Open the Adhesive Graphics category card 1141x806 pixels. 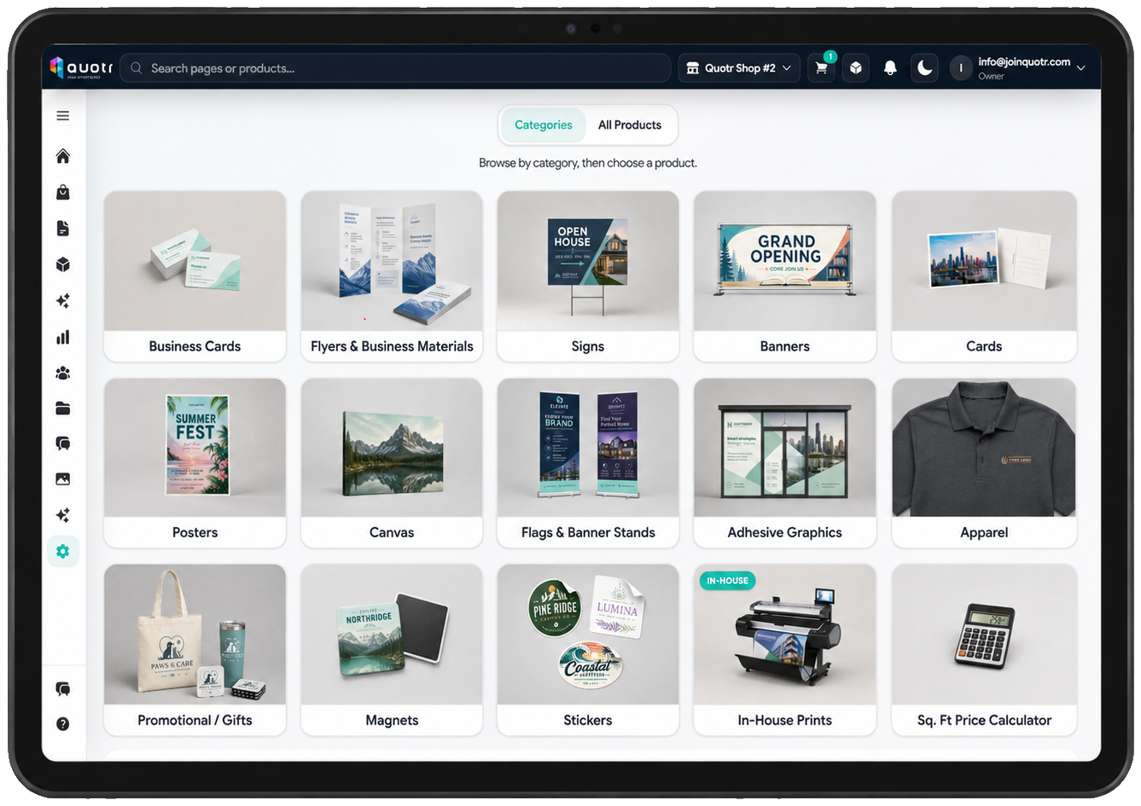pos(785,462)
